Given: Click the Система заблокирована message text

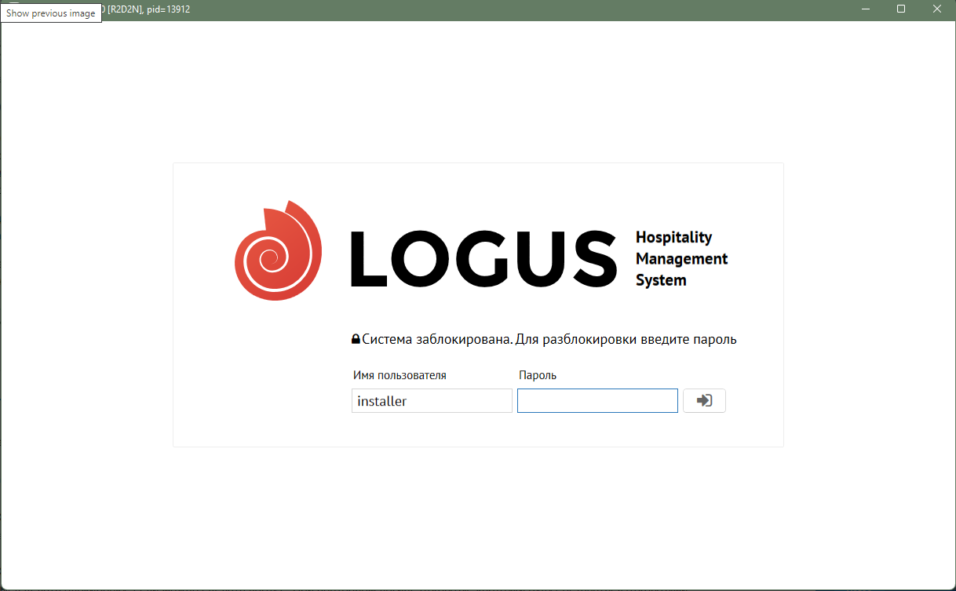Looking at the screenshot, I should 549,340.
